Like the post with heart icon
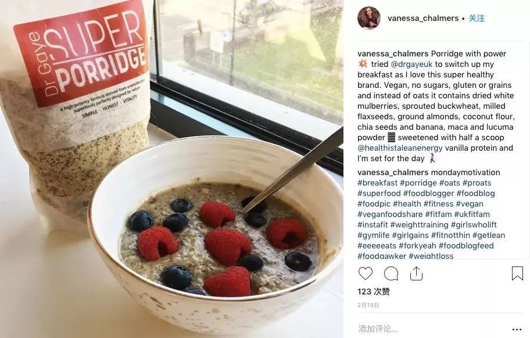The image size is (530, 338). [366, 273]
